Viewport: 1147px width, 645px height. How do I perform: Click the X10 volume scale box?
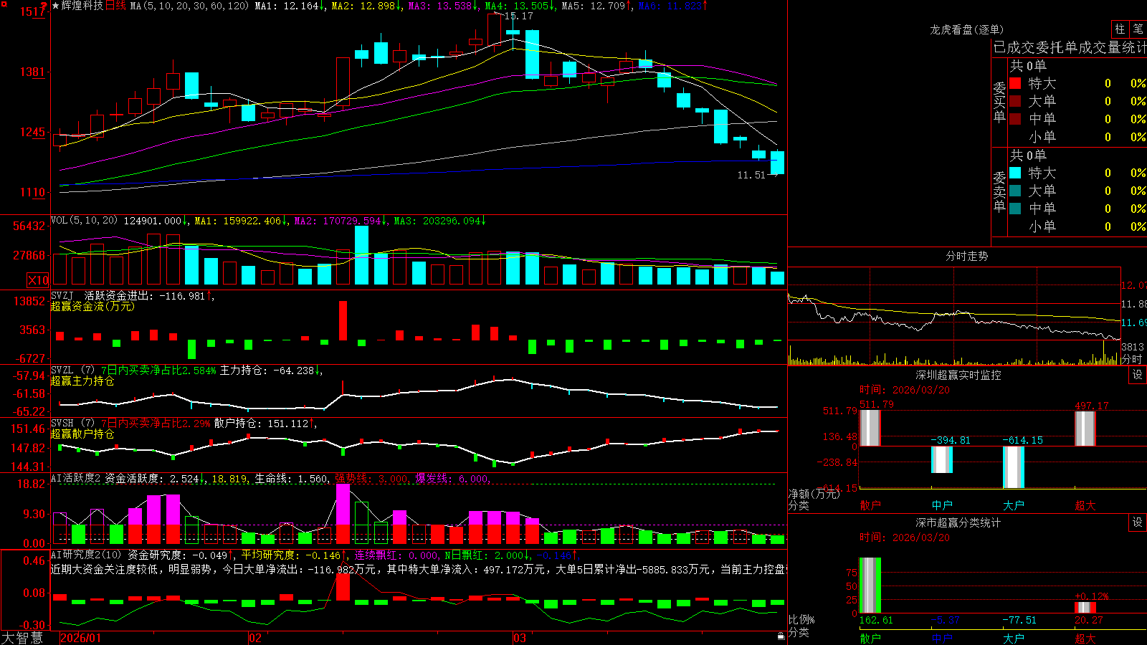[38, 280]
